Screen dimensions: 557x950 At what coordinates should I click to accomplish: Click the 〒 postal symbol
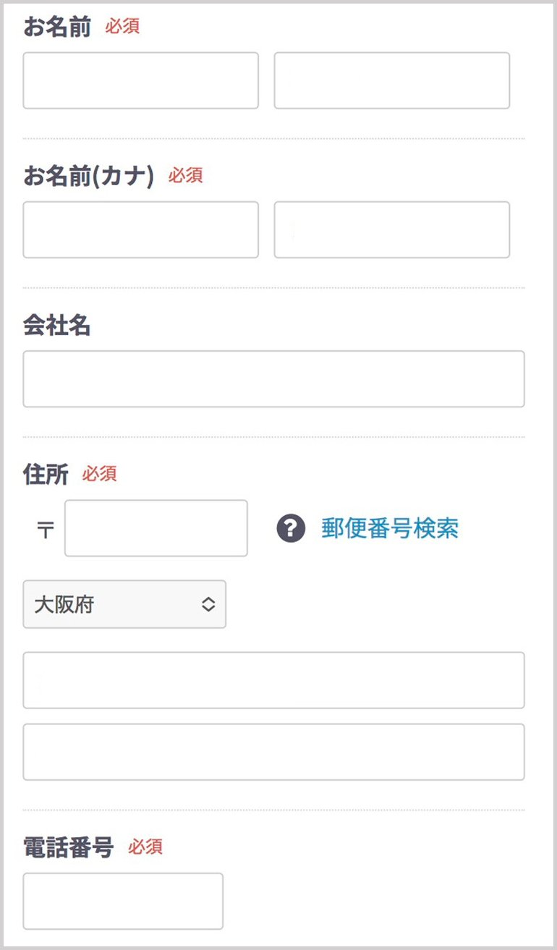(45, 530)
